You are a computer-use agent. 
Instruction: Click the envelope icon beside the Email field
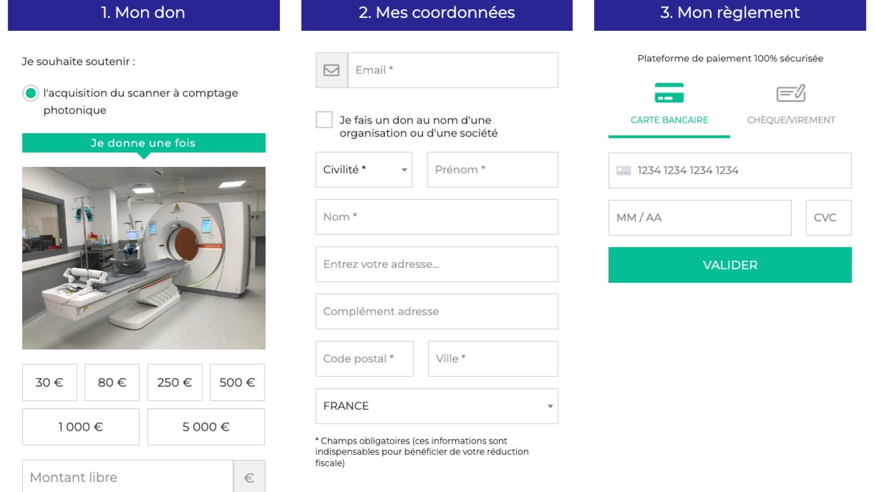click(x=331, y=70)
